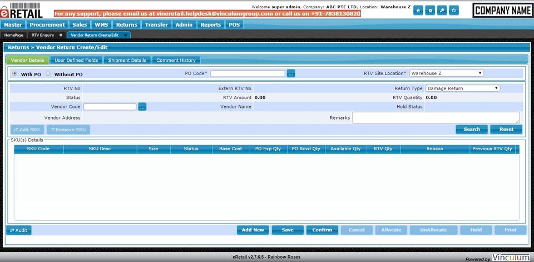Open the Admin menu

coord(184,25)
